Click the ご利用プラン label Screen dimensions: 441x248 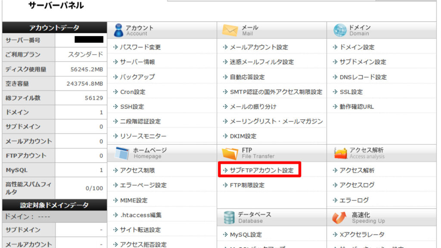point(23,54)
